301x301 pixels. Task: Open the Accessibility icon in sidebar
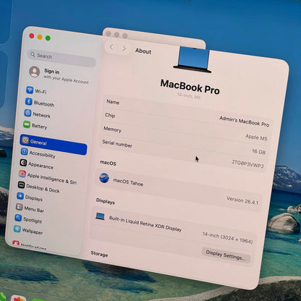click(24, 151)
